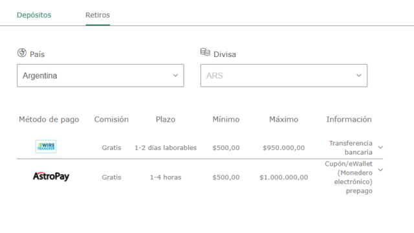Click the Divisa dropdown arrow
Screen dimensions: 414x233
[359, 76]
